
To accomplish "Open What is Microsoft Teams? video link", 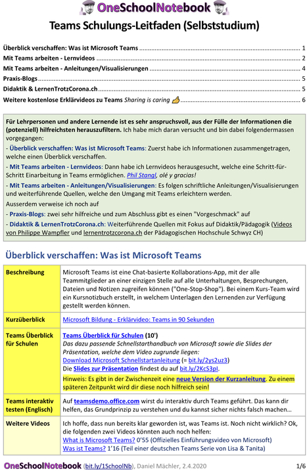I will tap(99, 440).
